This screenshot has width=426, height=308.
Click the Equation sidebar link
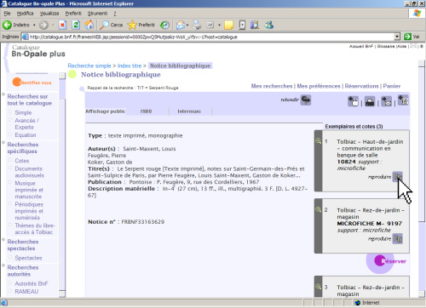26,135
